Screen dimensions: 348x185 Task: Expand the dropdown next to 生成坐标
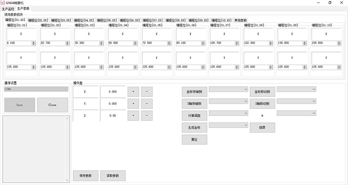[x=228, y=125]
